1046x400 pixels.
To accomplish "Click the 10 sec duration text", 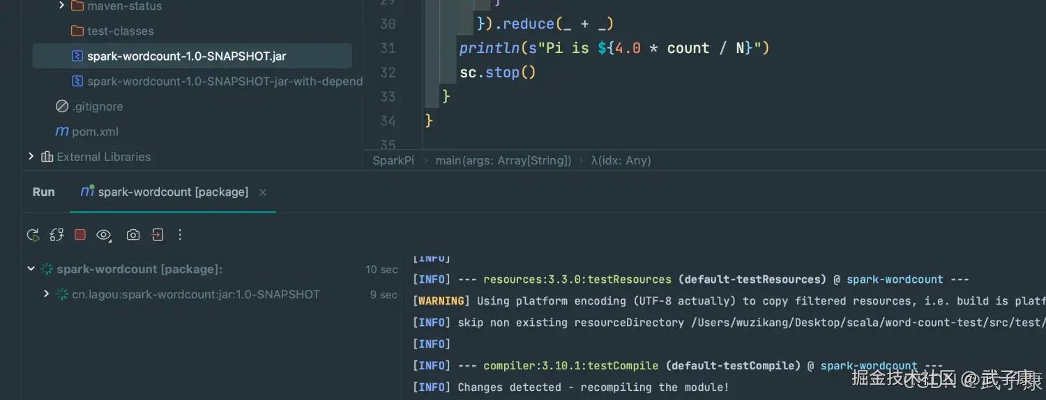I will (381, 269).
